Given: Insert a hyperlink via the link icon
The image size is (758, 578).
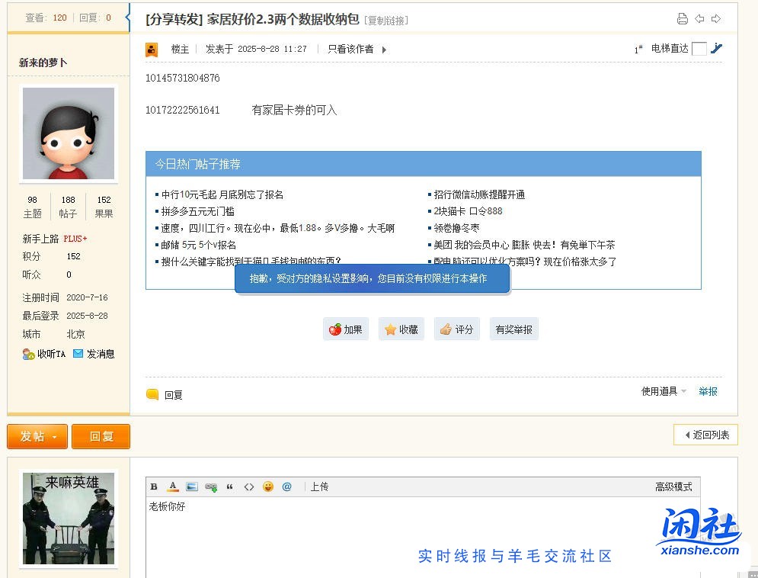Looking at the screenshot, I should (x=212, y=486).
